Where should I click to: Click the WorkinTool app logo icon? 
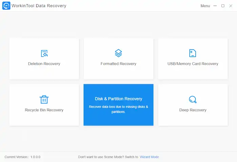[x=6, y=6]
